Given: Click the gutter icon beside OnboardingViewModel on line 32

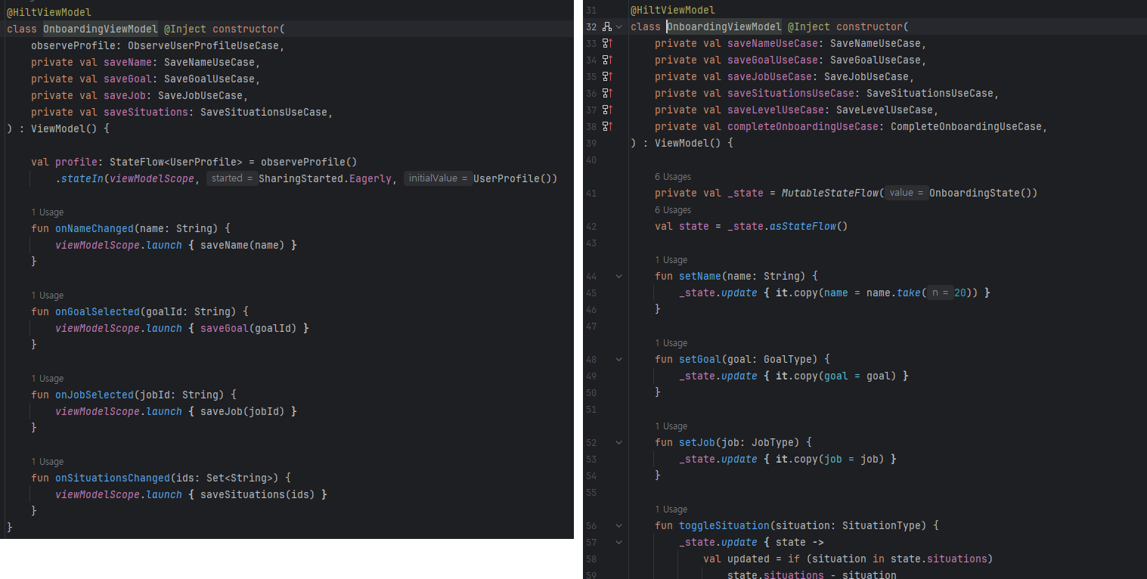Looking at the screenshot, I should [x=606, y=26].
